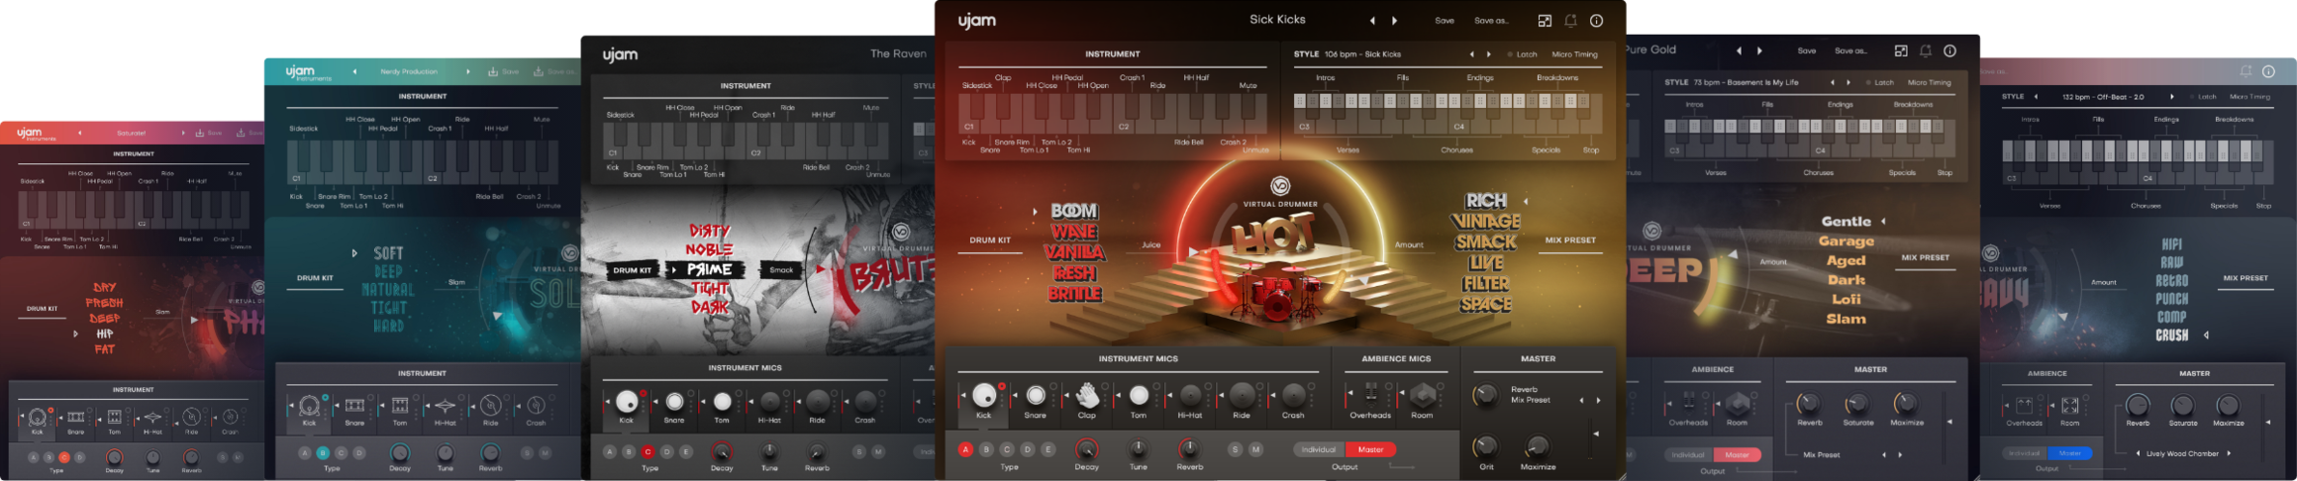Select the Clap hands icon in HOT window
This screenshot has height=481, width=2297.
(1087, 395)
